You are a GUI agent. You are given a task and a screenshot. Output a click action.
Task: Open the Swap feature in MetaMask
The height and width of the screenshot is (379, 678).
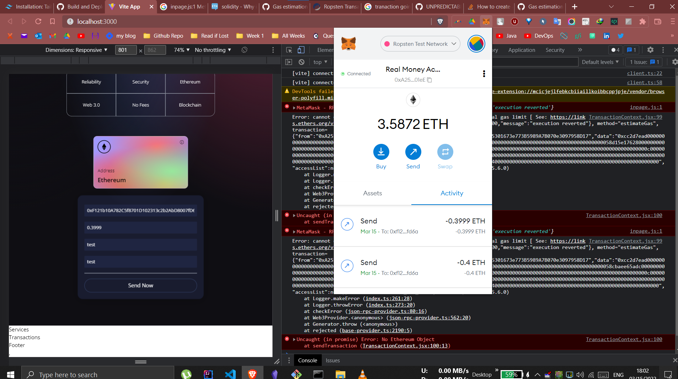point(445,152)
